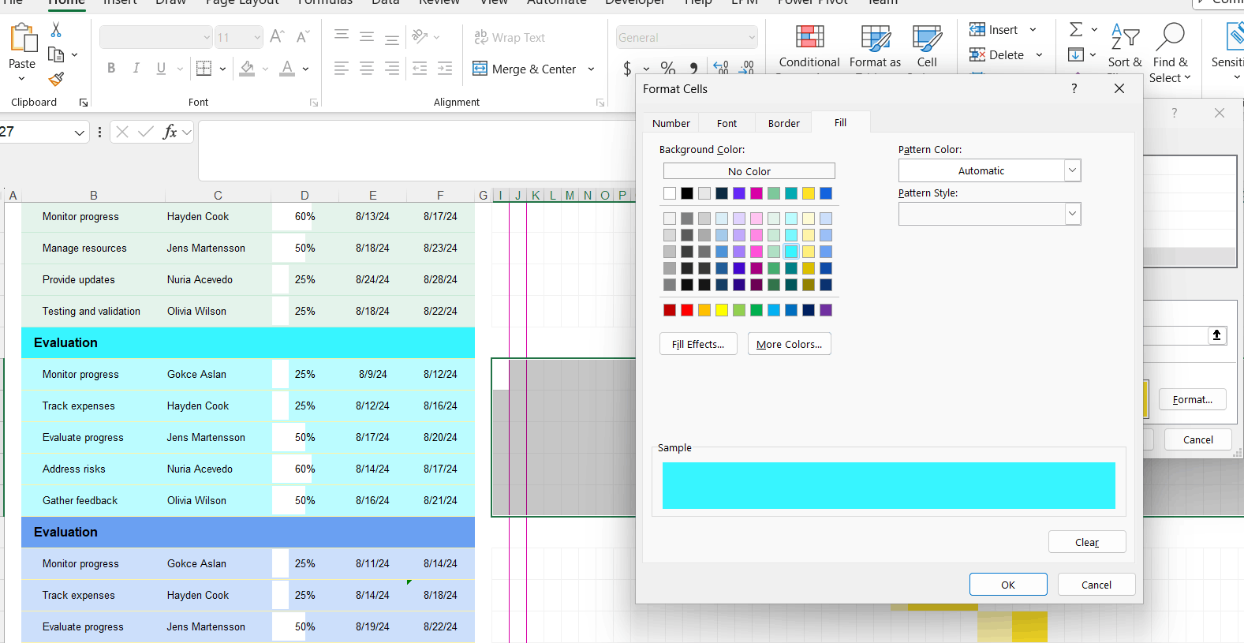Pick the black theme color swatch

(x=687, y=193)
